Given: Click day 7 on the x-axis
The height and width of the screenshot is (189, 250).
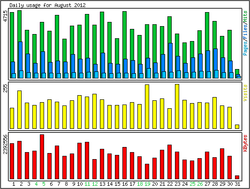Looking at the screenshot, I should (x=59, y=184).
